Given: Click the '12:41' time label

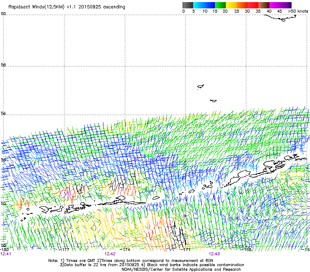Looking at the screenshot, I should 6,254.
